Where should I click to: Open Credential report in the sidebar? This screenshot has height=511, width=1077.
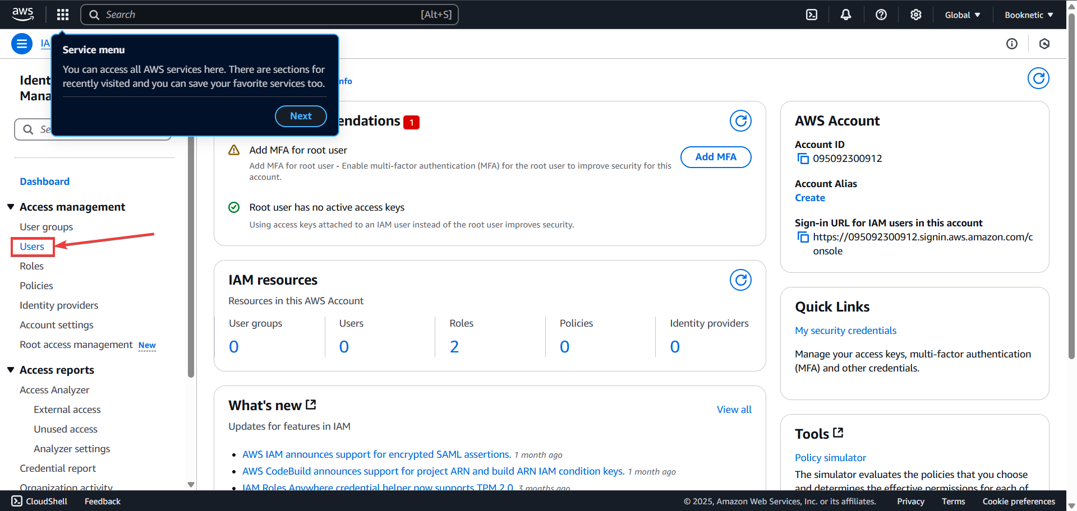click(x=58, y=468)
